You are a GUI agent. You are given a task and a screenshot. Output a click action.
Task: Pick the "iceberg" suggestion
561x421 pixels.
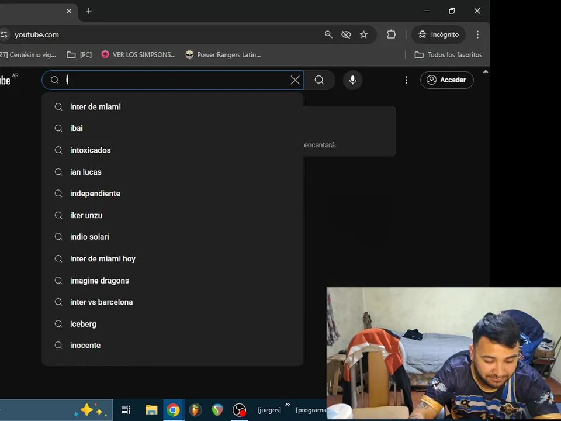[x=172, y=323]
